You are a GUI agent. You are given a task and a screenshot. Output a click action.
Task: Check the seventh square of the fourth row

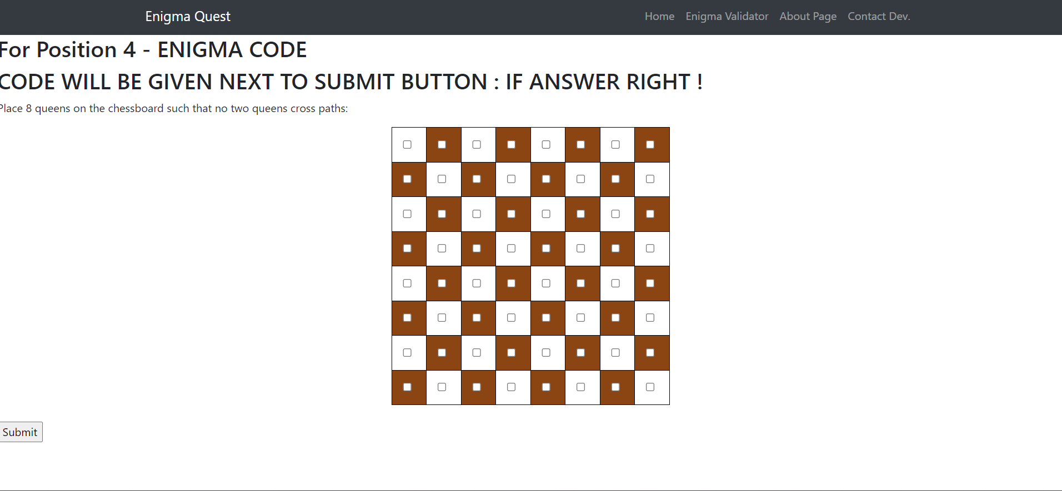pos(616,249)
